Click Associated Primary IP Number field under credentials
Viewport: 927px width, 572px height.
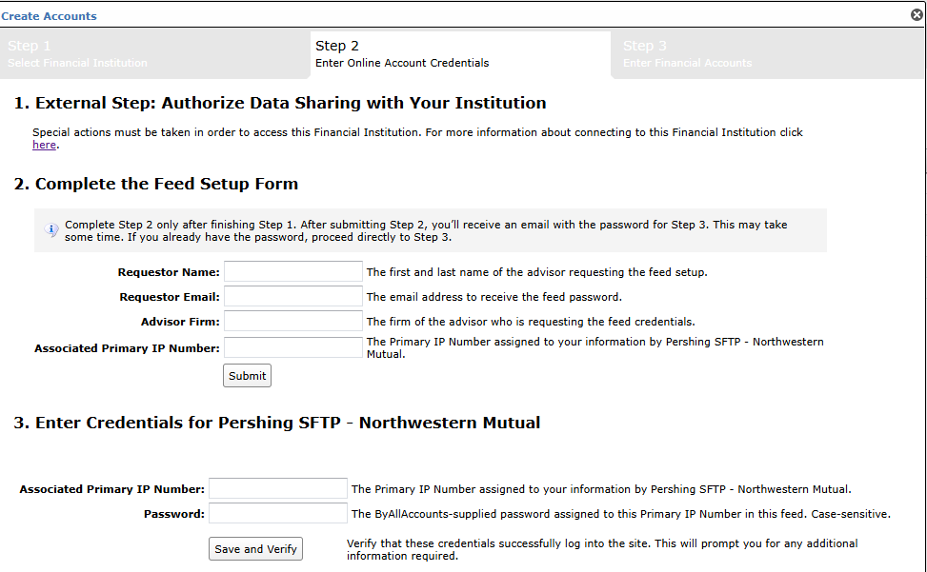[x=278, y=489]
